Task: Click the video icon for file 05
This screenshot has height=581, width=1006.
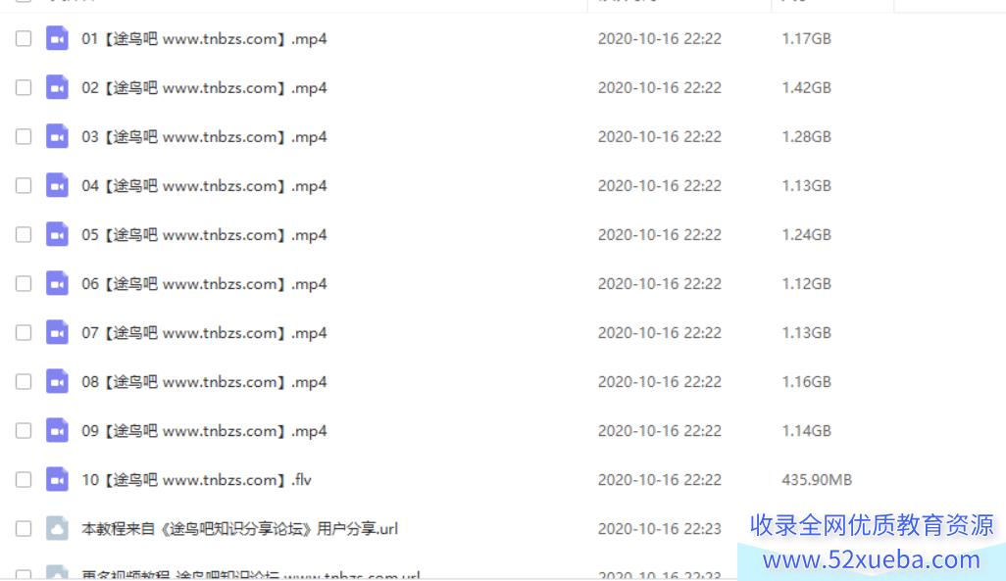Action: pos(57,235)
